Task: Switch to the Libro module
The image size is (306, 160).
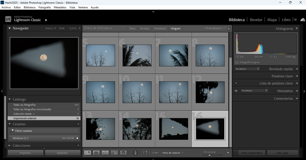Action: tap(286, 20)
